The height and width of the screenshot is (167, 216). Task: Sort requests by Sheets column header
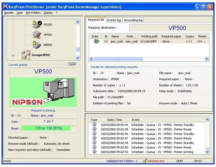202,36
